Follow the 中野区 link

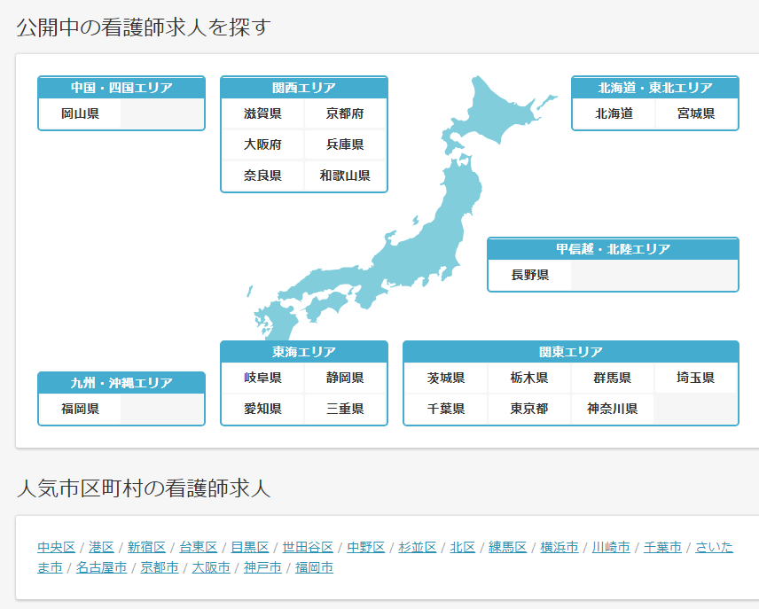(x=366, y=547)
